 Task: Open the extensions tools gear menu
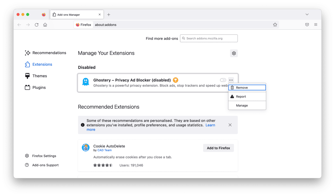pyautogui.click(x=234, y=53)
